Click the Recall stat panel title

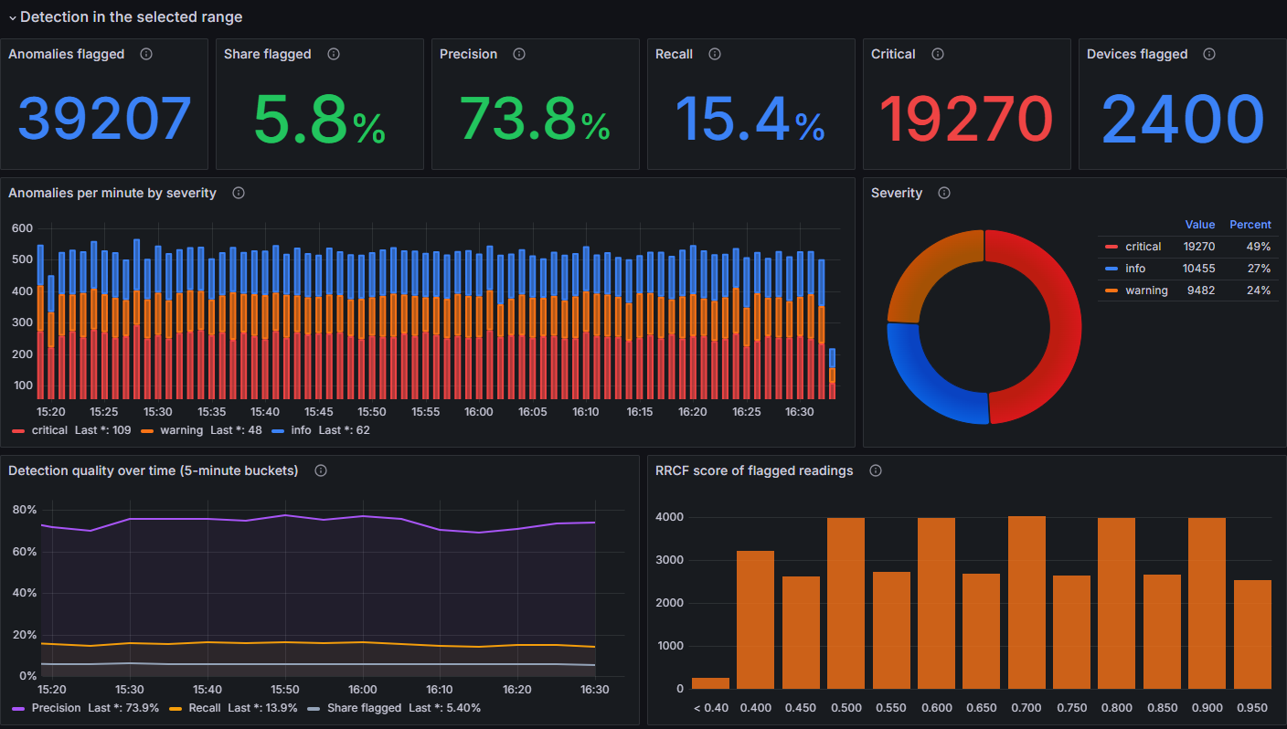tap(675, 54)
